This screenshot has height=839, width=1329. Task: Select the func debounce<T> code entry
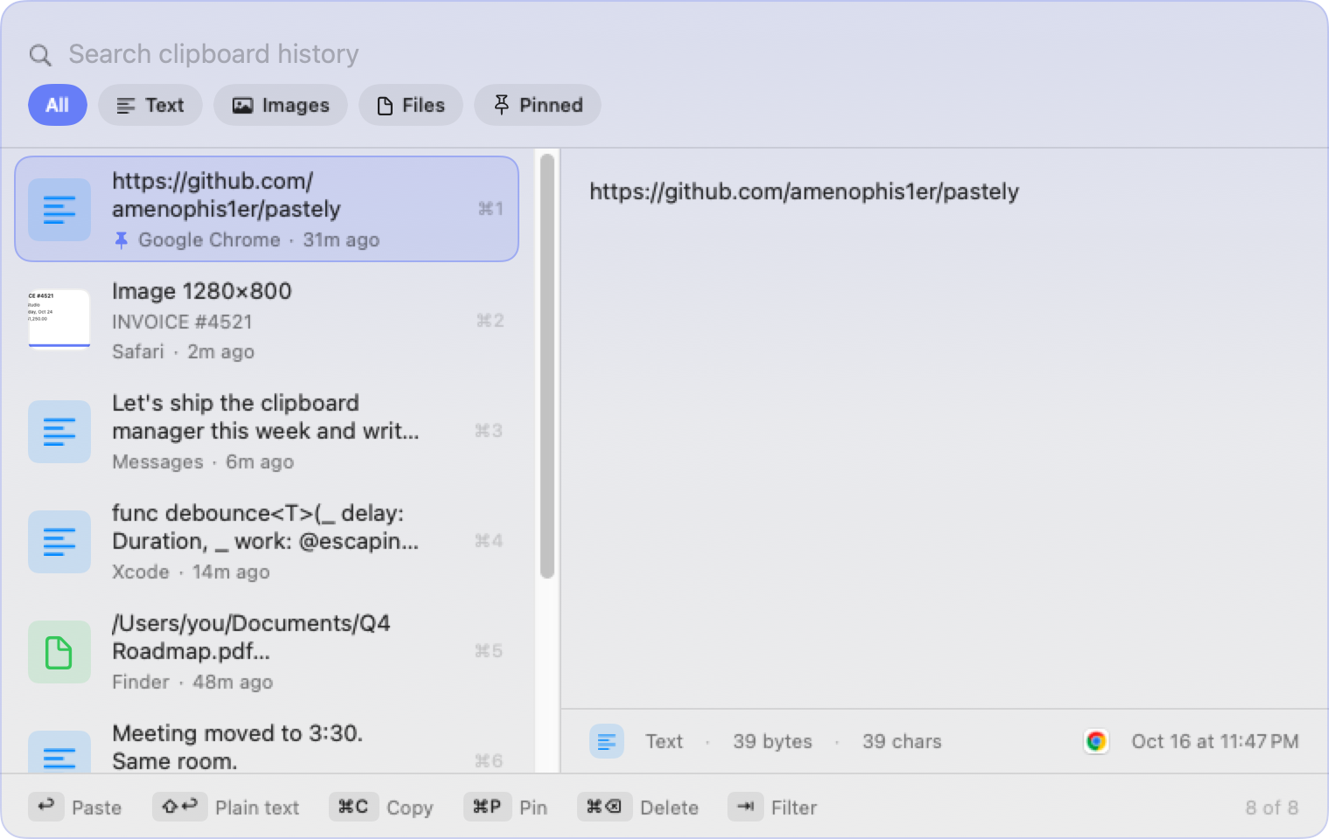267,541
